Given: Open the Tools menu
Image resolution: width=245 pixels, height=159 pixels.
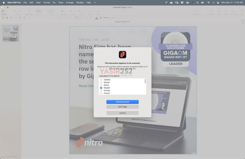Looking at the screenshot, I should 61,3.
